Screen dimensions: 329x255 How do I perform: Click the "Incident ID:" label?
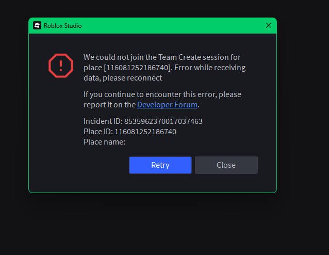coord(103,121)
